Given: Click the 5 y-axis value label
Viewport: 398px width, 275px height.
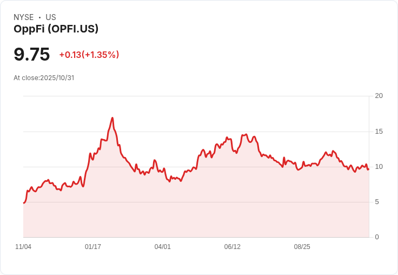Looking at the screenshot, I should click(377, 202).
